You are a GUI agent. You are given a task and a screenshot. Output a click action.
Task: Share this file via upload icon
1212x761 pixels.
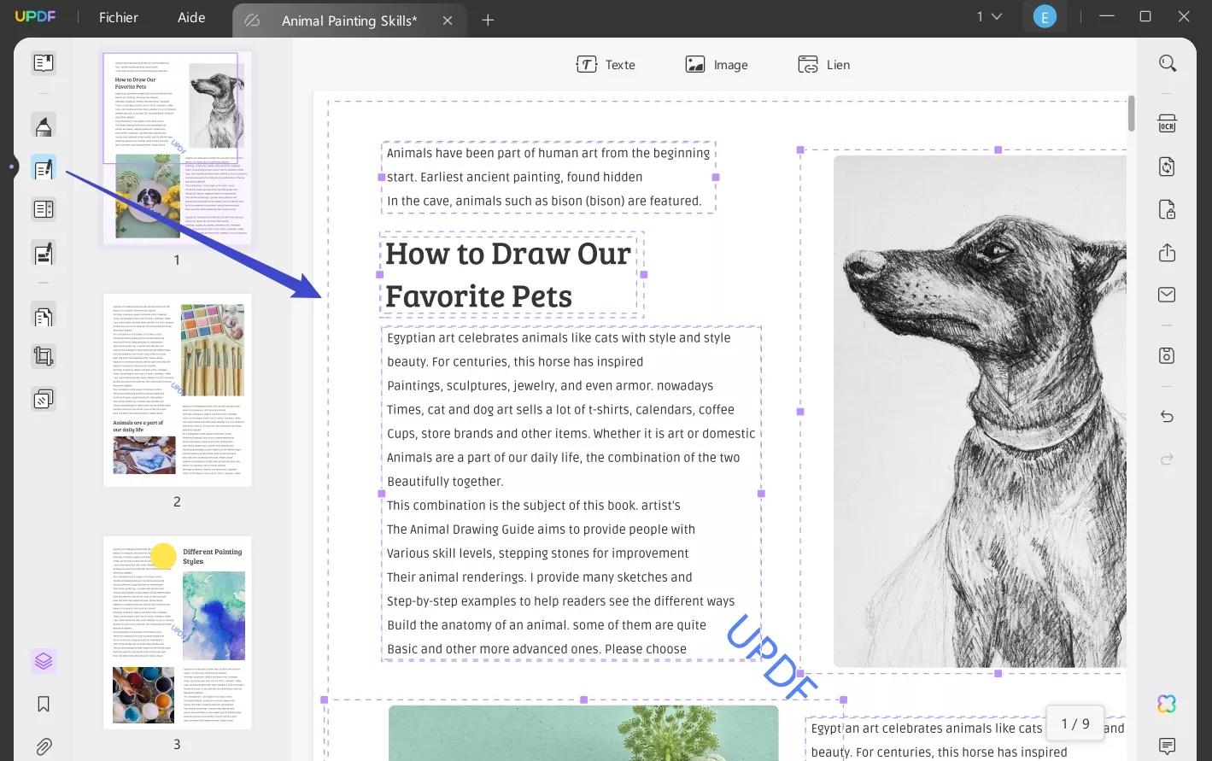[1167, 252]
